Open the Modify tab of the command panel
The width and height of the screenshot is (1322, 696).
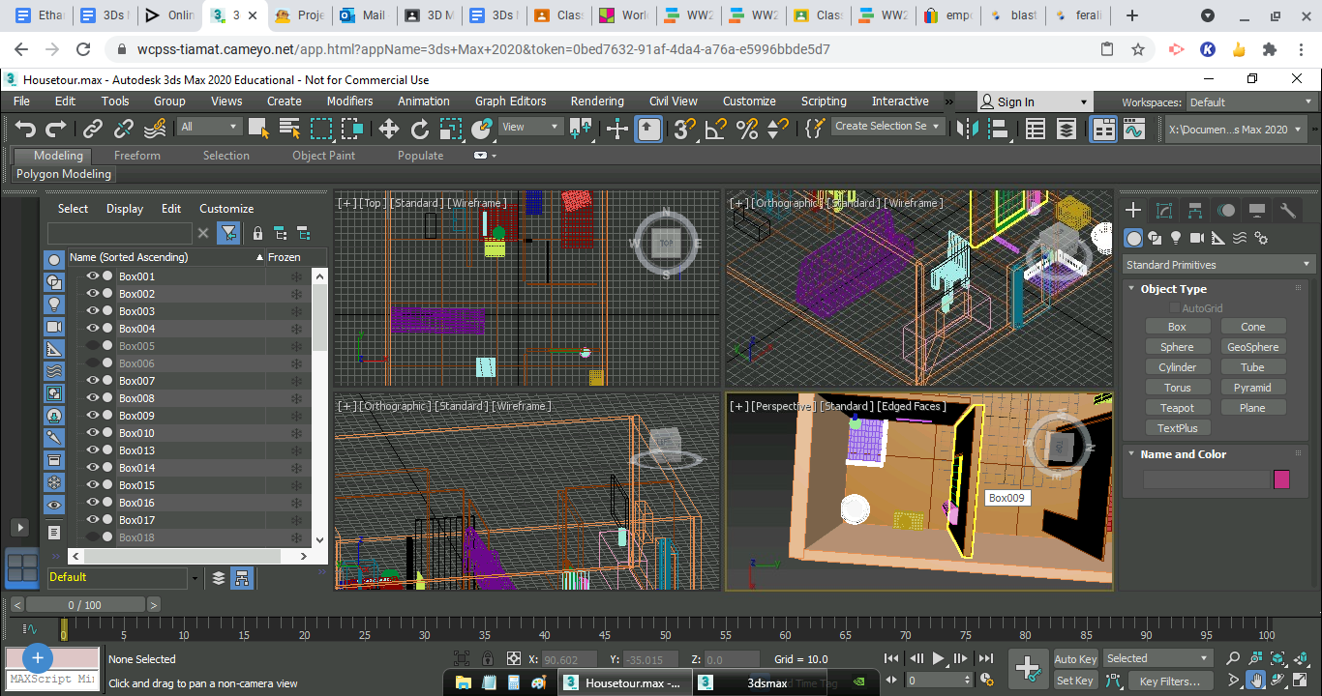pos(1164,210)
